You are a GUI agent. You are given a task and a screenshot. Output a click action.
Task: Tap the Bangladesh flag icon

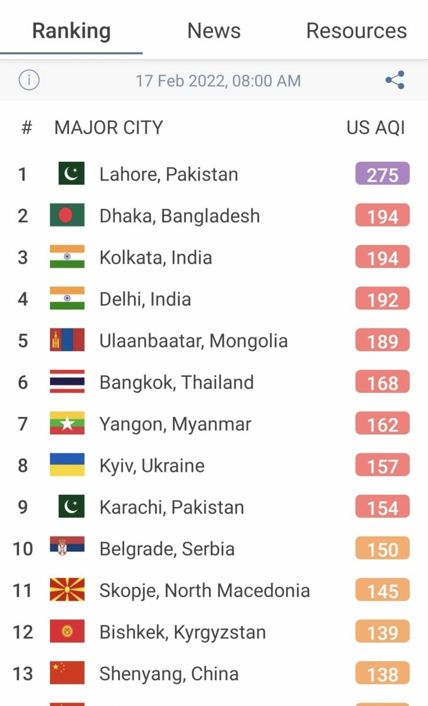click(x=67, y=215)
